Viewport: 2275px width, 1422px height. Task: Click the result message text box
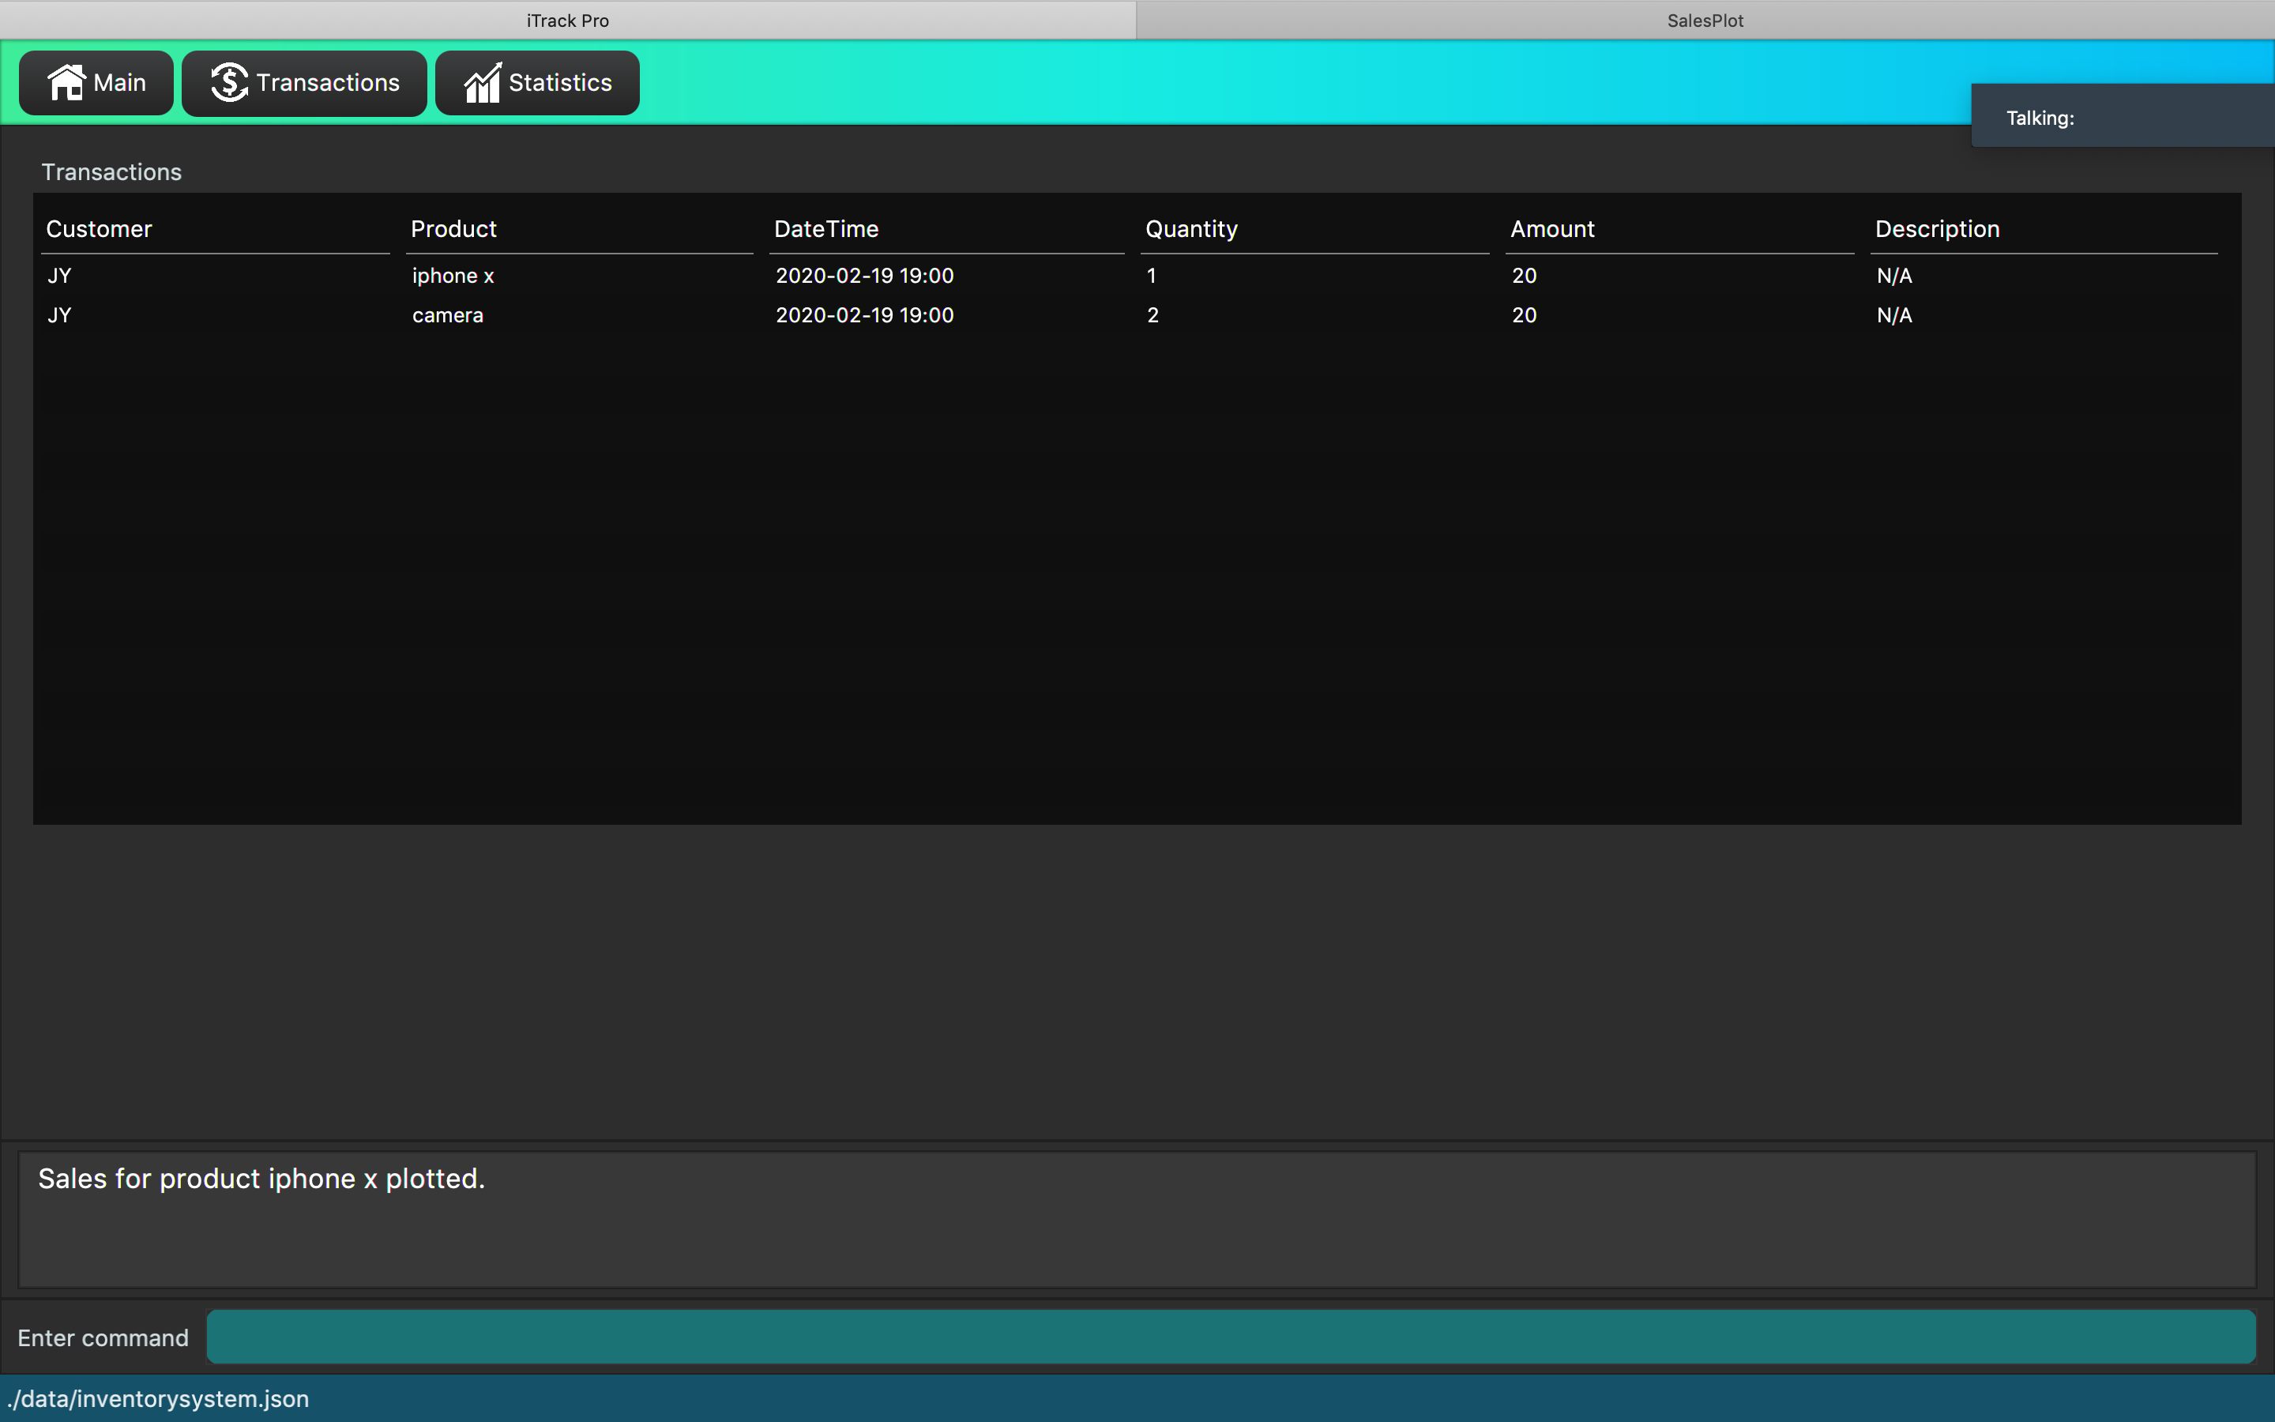(x=1136, y=1219)
